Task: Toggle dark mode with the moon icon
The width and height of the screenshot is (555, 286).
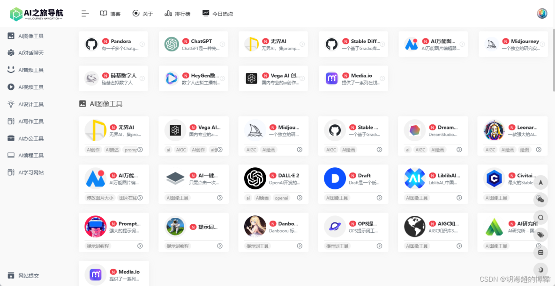Action: click(540, 270)
